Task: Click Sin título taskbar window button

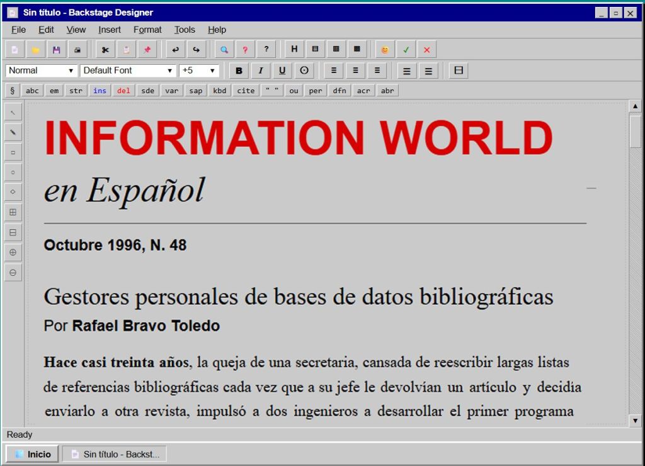Action: (x=115, y=454)
